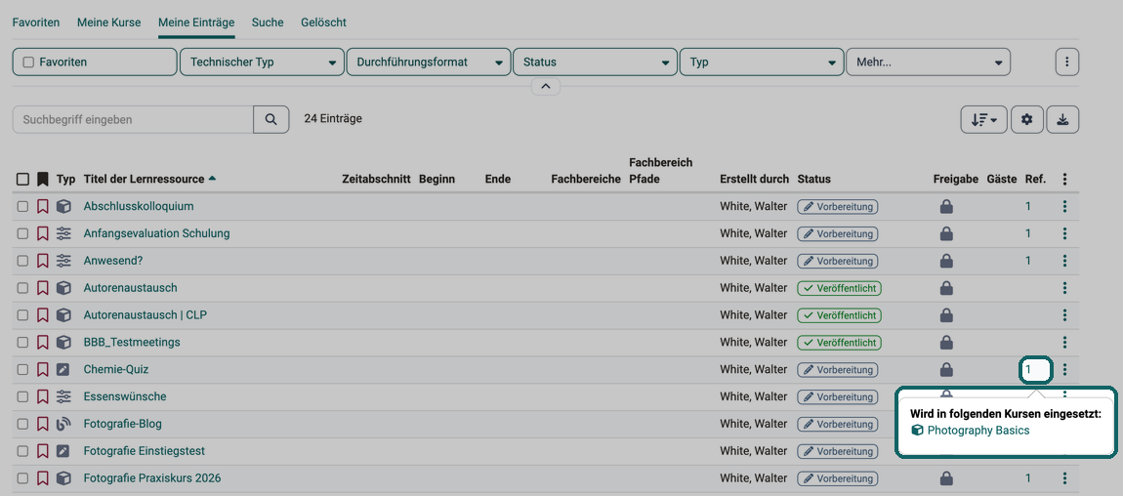Open the Chemie-Quiz entry
The width and height of the screenshot is (1123, 496).
(x=116, y=369)
